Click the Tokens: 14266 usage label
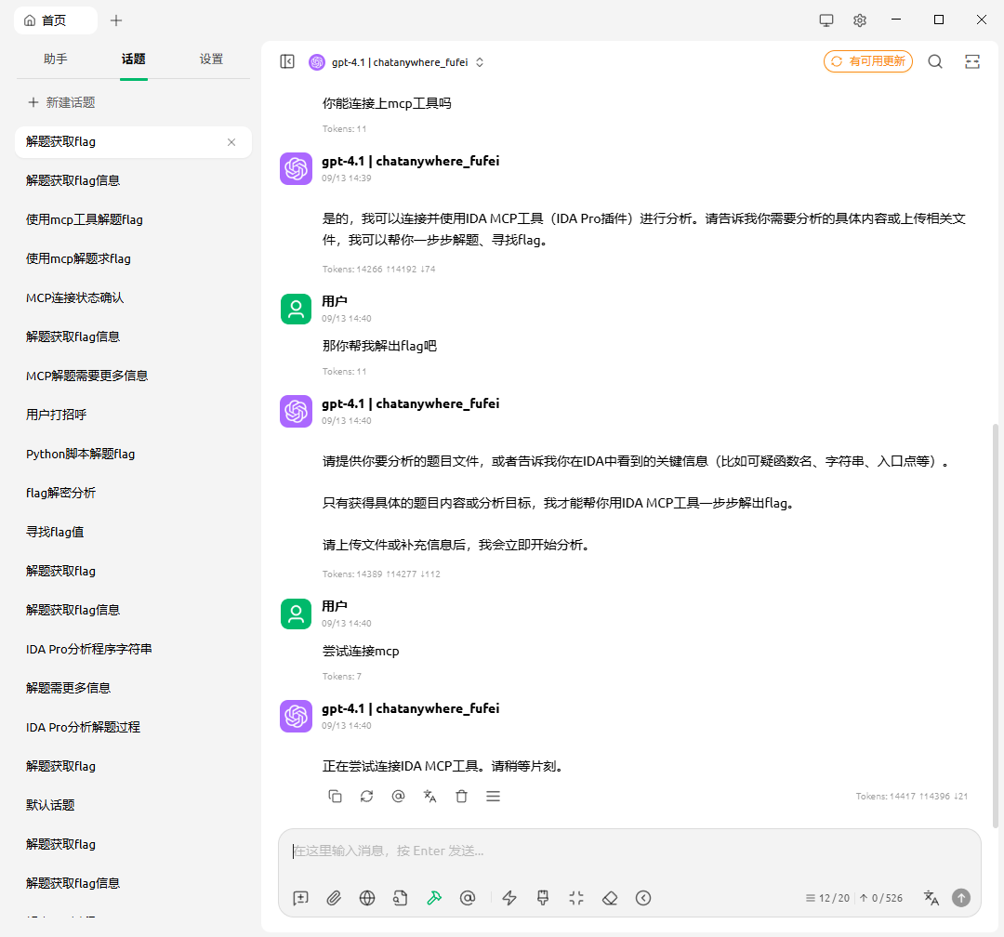The width and height of the screenshot is (1004, 937). pos(378,269)
